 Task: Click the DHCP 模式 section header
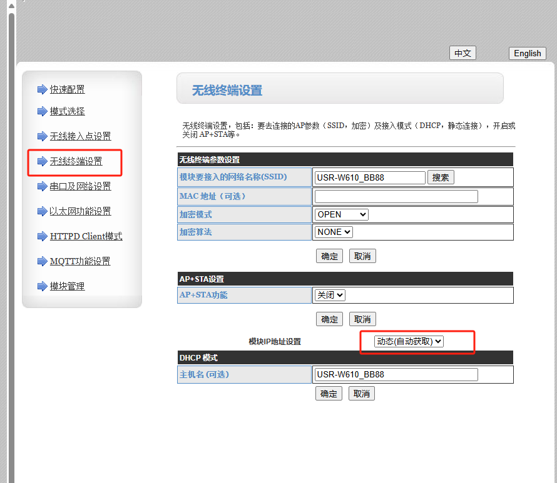click(345, 357)
